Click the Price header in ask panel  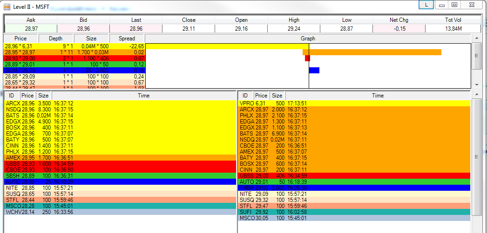[261, 96]
